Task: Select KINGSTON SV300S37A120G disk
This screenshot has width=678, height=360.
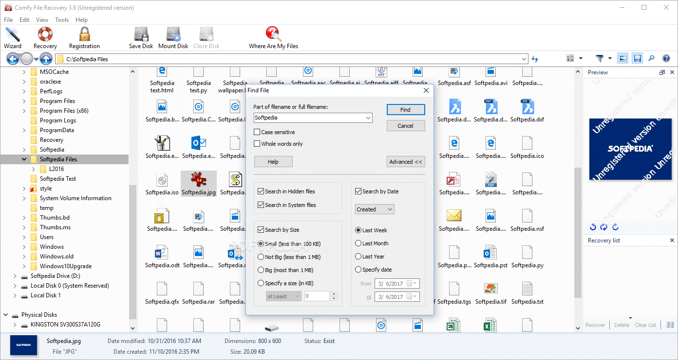Action: (65, 325)
